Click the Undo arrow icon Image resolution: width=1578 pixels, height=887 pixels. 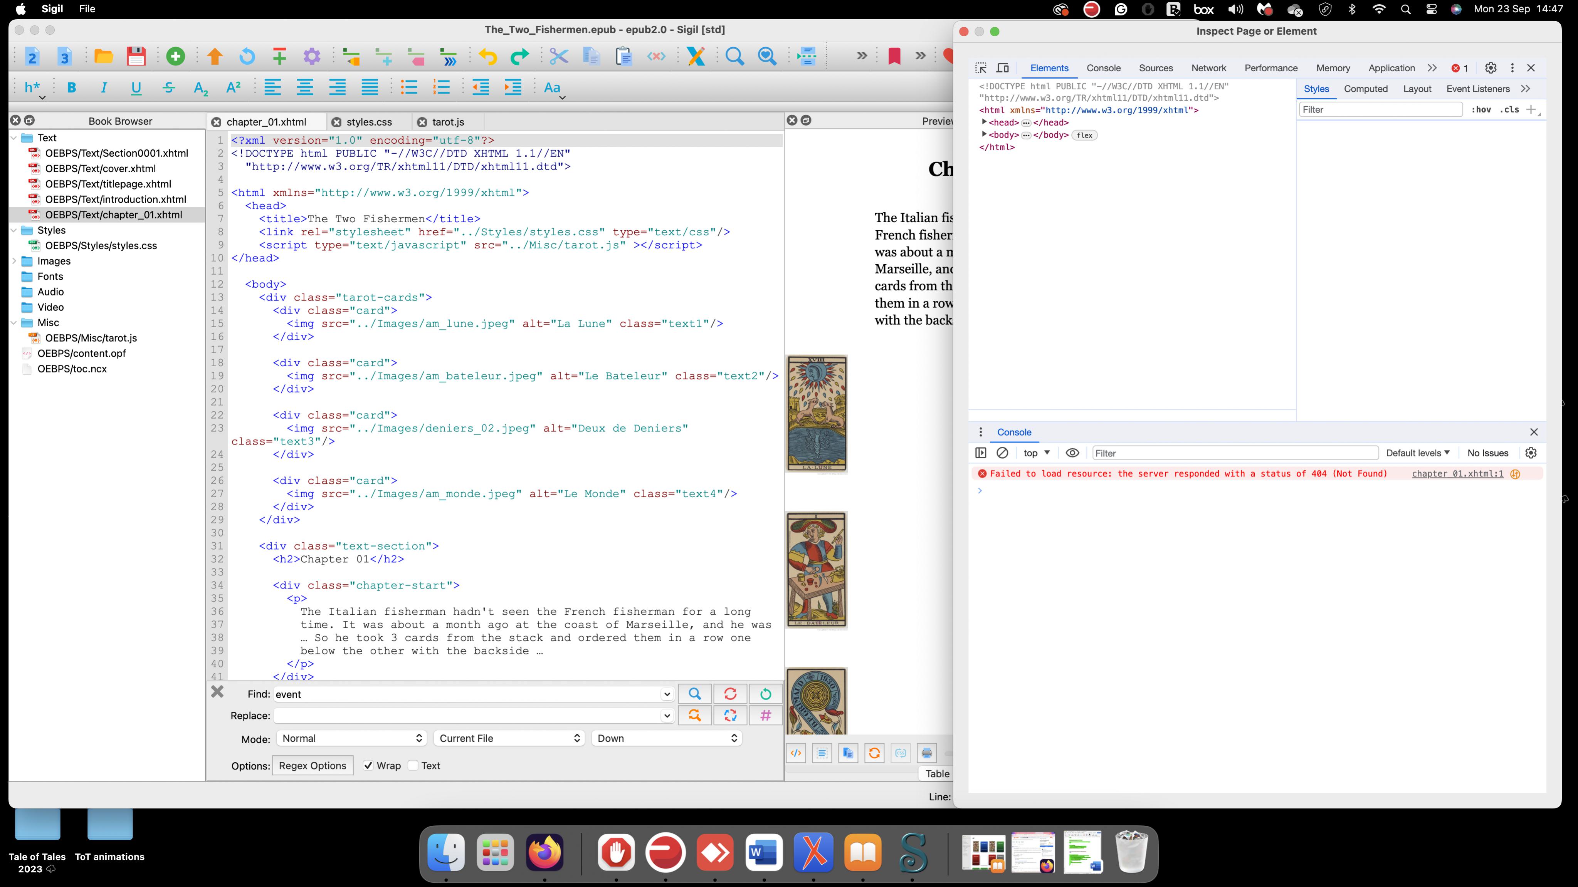pos(487,56)
